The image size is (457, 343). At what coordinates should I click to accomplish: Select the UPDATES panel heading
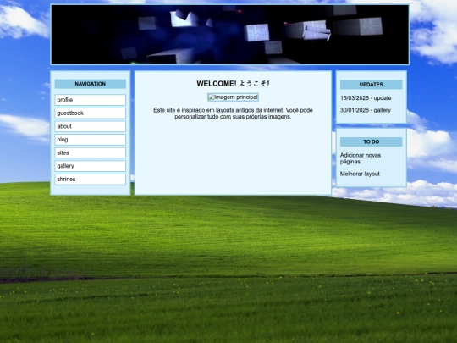coord(371,85)
